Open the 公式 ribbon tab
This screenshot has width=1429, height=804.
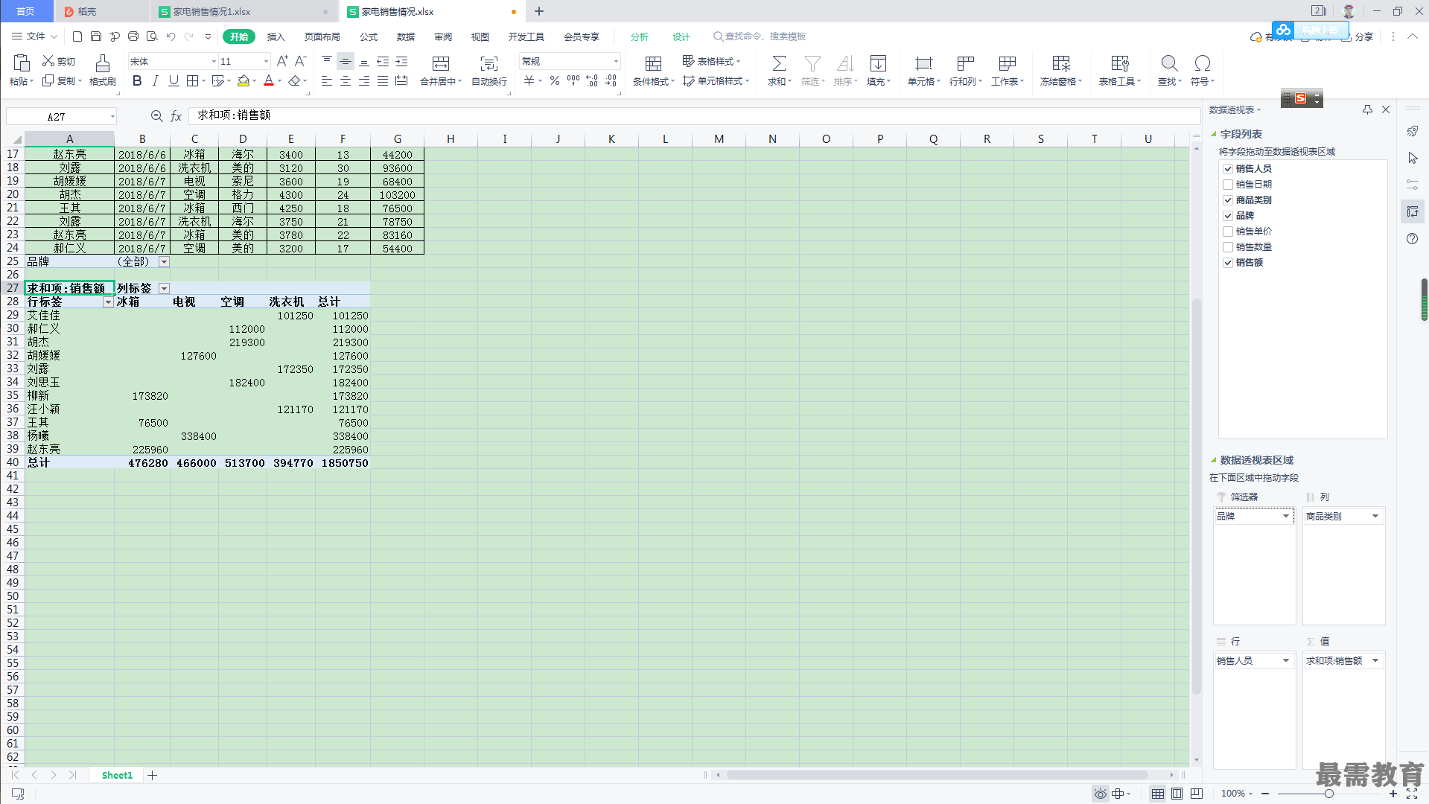369,36
